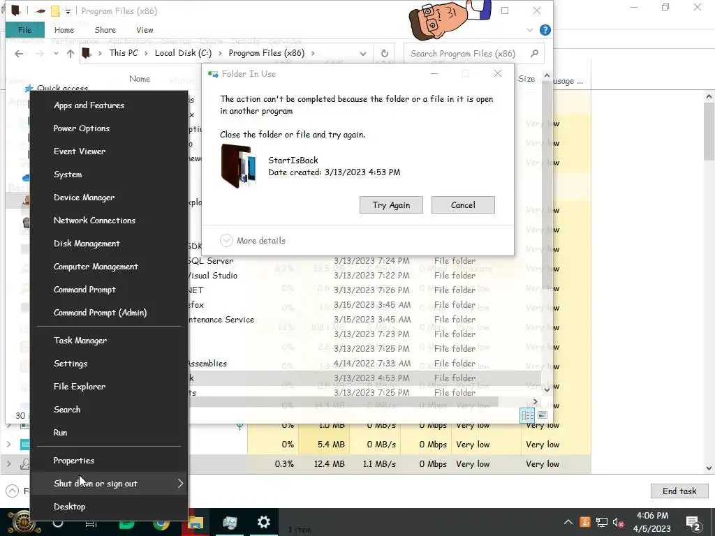Switch to the Home ribbon tab
Screen dimensions: 715x536
pos(64,30)
